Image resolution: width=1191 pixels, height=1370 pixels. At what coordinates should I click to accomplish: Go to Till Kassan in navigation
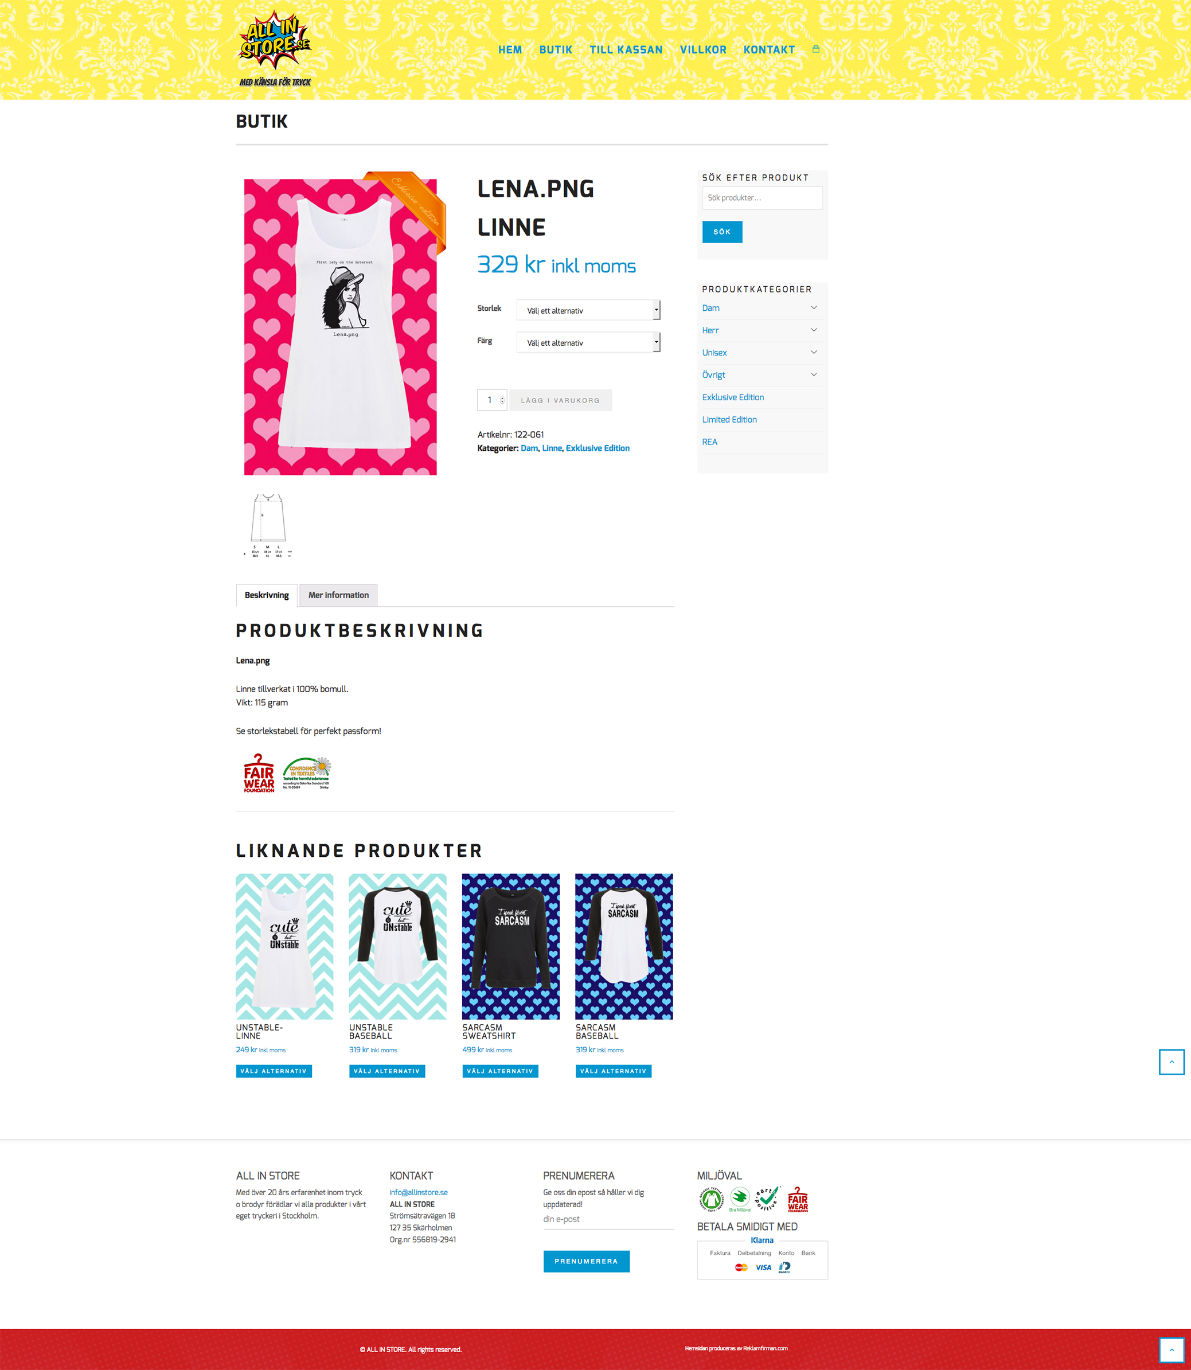(626, 50)
